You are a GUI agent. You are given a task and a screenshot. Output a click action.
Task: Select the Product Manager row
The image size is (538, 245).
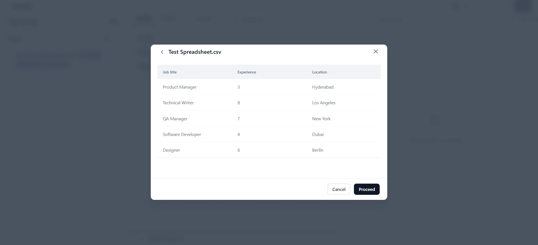click(x=179, y=87)
